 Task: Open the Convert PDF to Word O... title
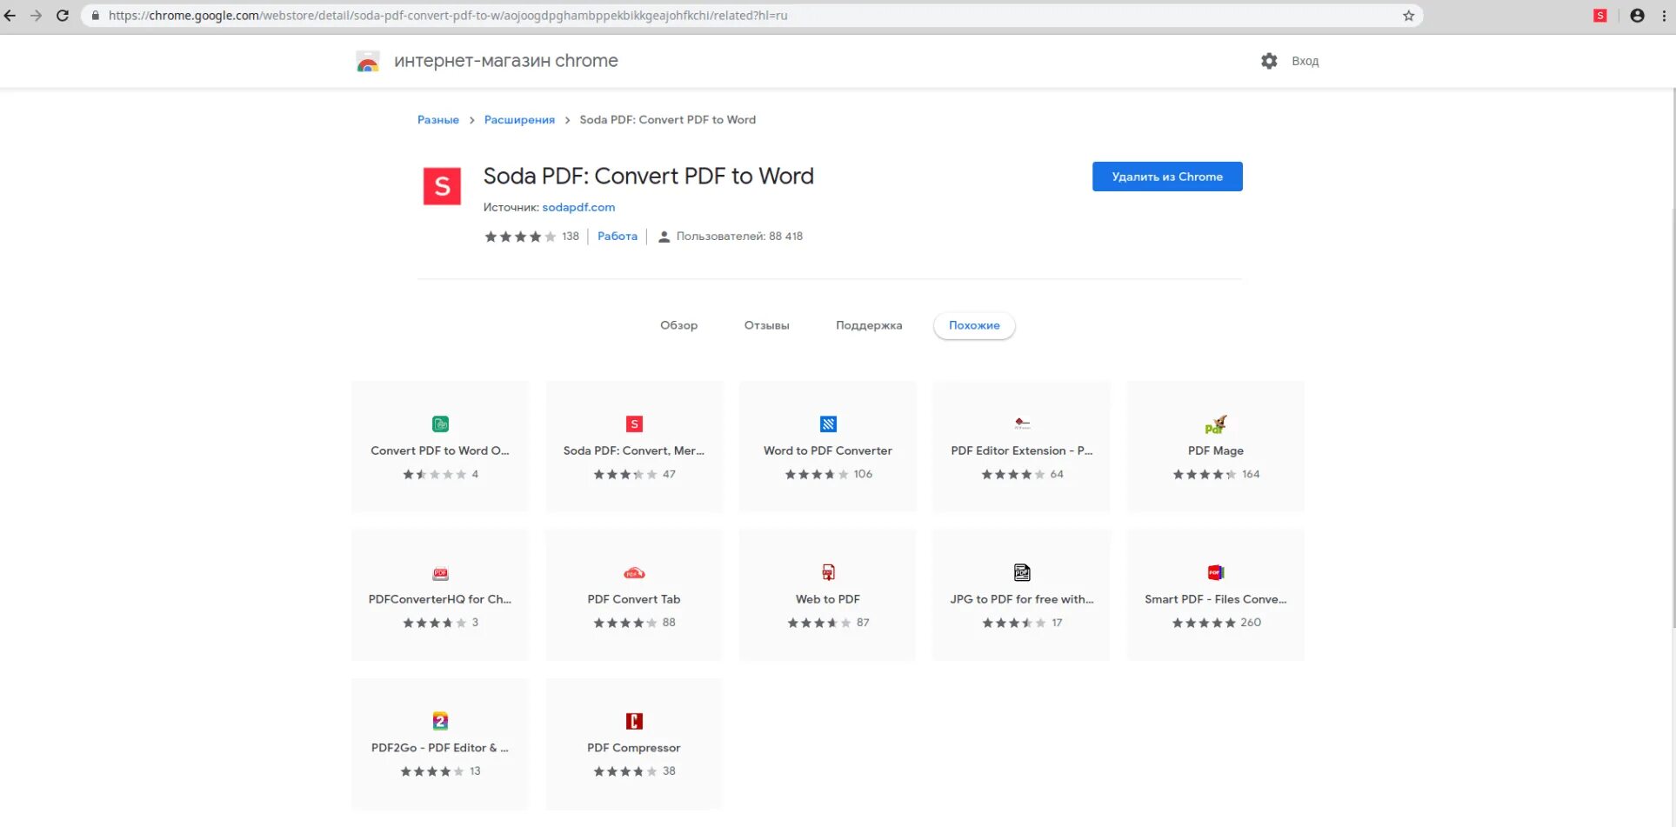(x=440, y=450)
